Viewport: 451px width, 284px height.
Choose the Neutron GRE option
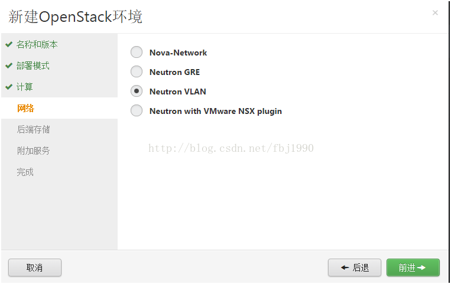pyautogui.click(x=137, y=72)
